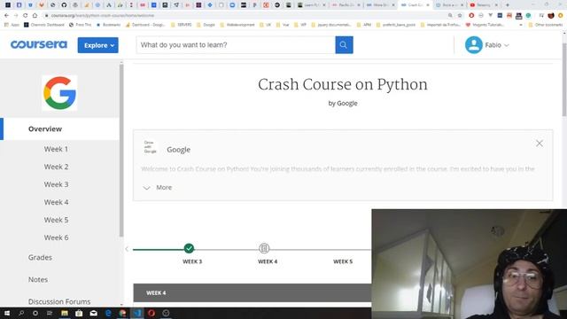
Task: Open the Fabio profile avatar
Action: pyautogui.click(x=473, y=45)
